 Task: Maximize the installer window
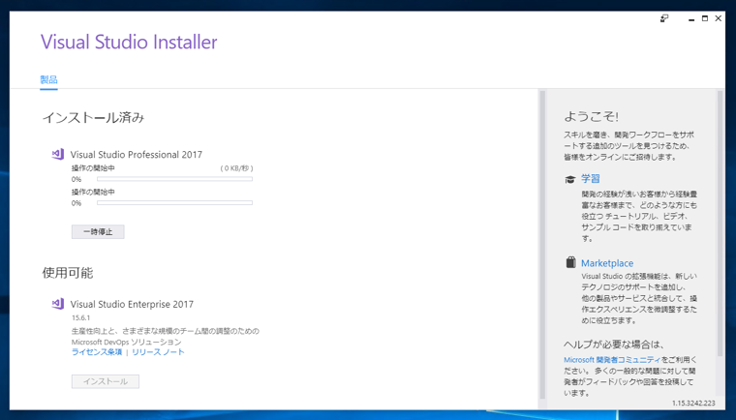pos(705,18)
